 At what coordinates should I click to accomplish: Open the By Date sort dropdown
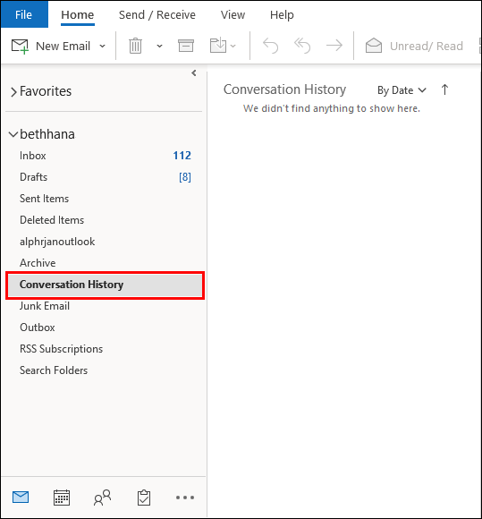[402, 90]
